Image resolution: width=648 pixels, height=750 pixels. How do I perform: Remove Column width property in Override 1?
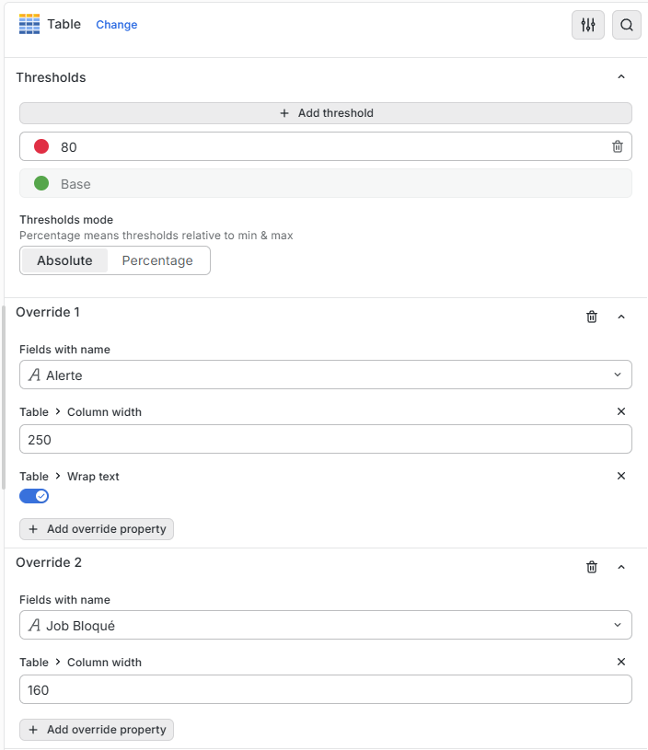[x=621, y=411]
